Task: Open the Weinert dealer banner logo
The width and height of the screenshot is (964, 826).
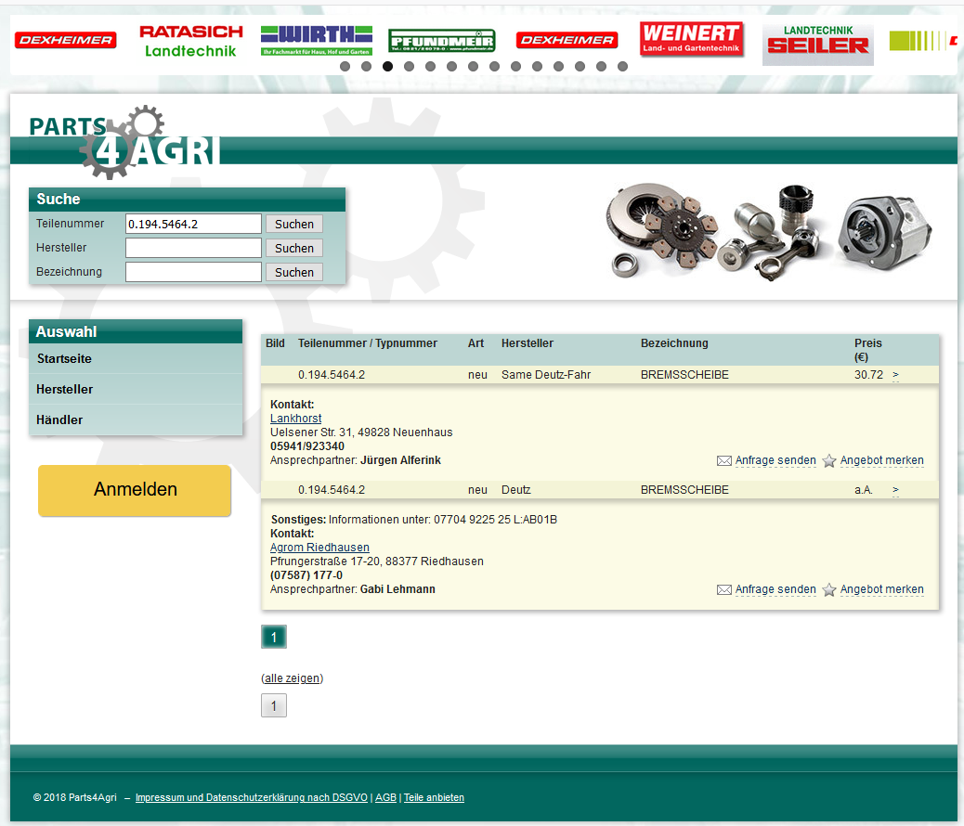Action: [691, 40]
